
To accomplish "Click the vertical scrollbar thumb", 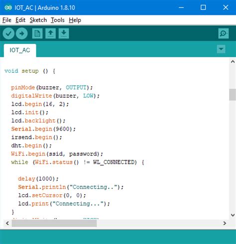I will [x=233, y=95].
